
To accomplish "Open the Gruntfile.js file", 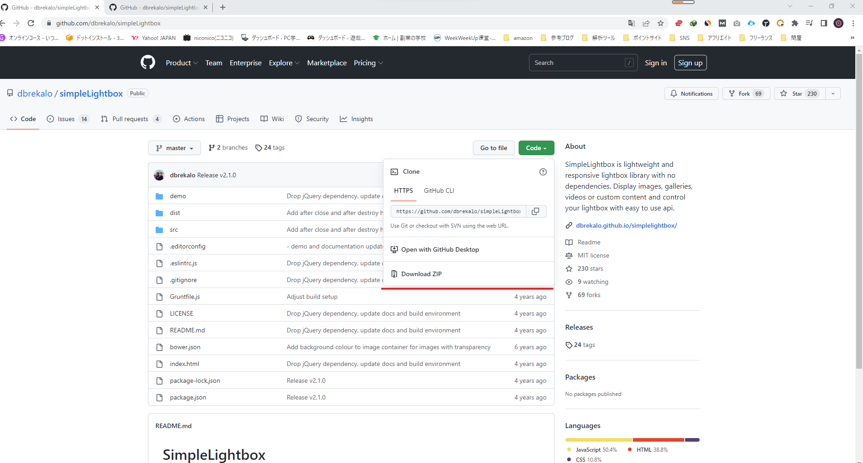I will tap(185, 297).
